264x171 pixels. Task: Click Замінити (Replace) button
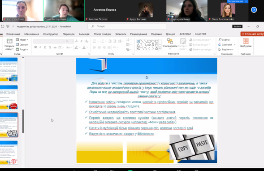coord(227,44)
